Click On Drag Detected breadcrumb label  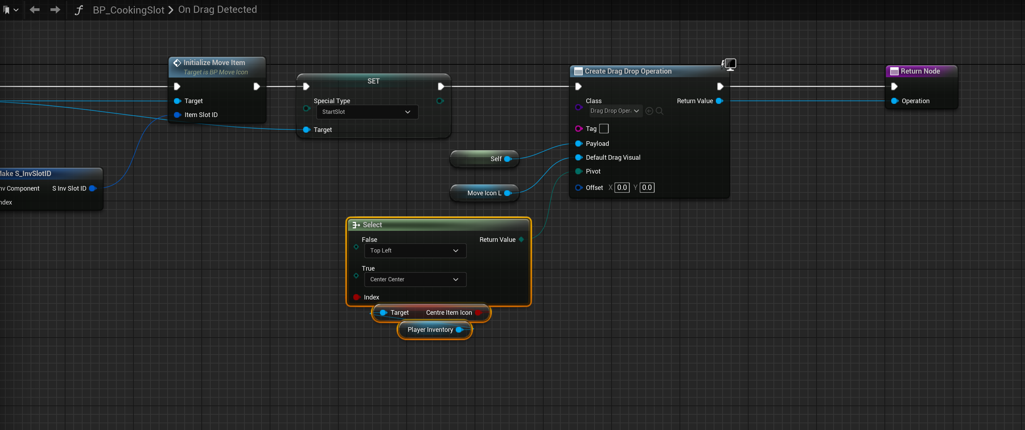point(217,10)
